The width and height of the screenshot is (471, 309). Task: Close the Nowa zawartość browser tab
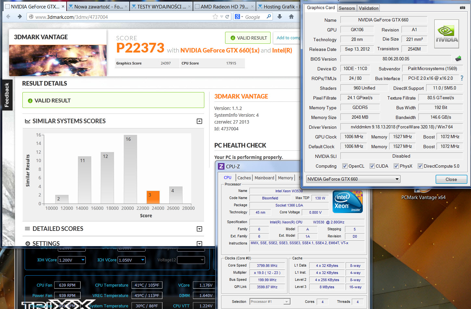point(126,6)
